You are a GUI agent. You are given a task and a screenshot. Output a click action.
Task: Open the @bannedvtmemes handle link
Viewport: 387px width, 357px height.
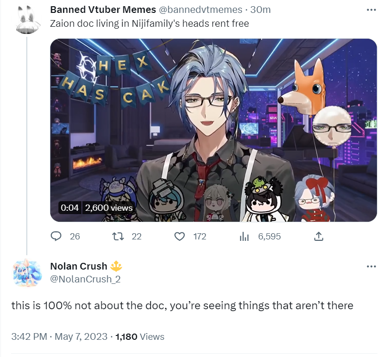click(x=200, y=10)
